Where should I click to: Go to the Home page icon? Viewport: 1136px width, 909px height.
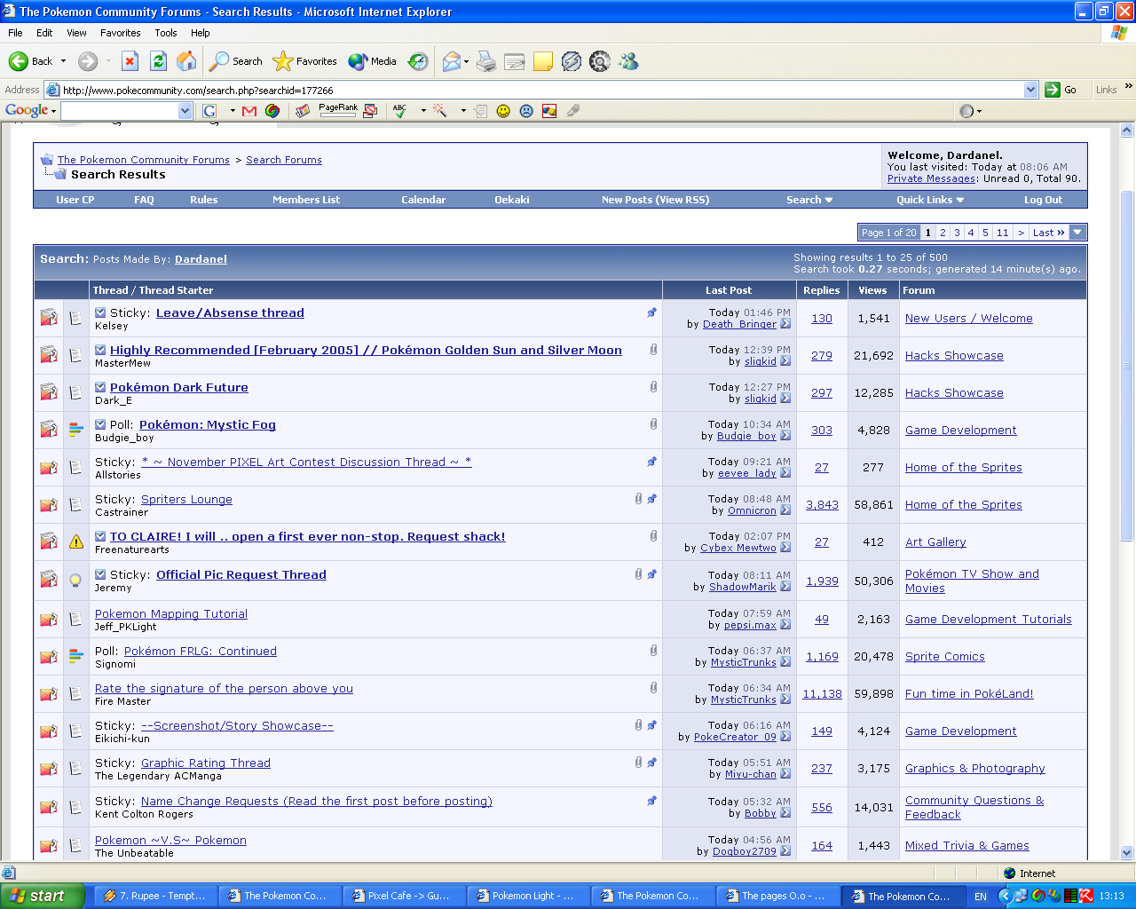click(x=186, y=61)
